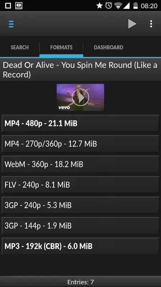
Task: Select the FORMATS tab
Action: [61, 47]
